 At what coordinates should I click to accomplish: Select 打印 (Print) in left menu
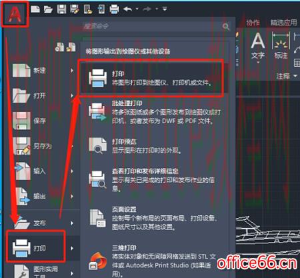43,248
